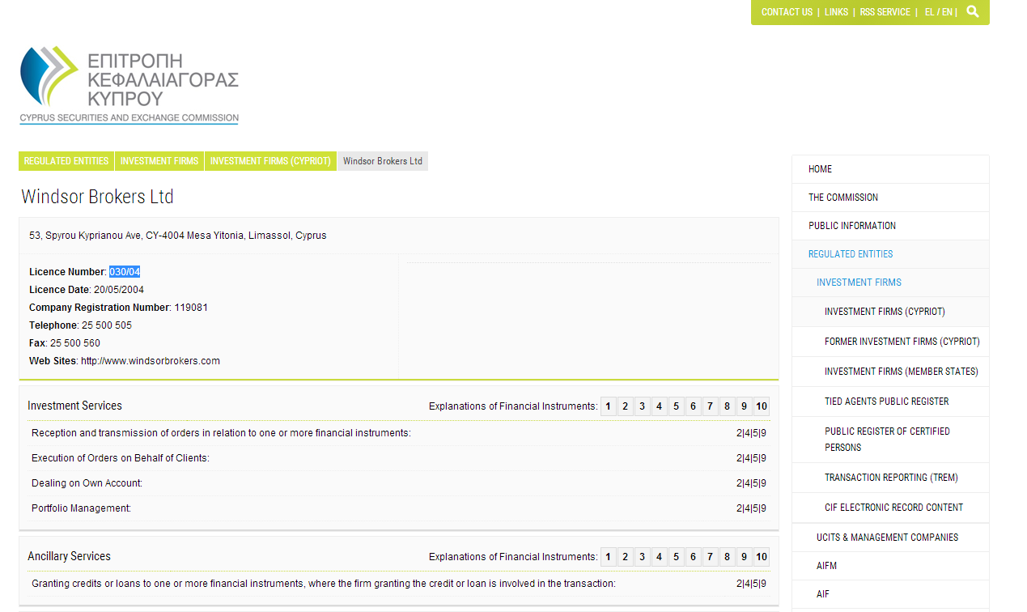
Task: Open FORMER INVESTMENT FIRMS (CYPRIOT) sidebar item
Action: click(x=890, y=342)
